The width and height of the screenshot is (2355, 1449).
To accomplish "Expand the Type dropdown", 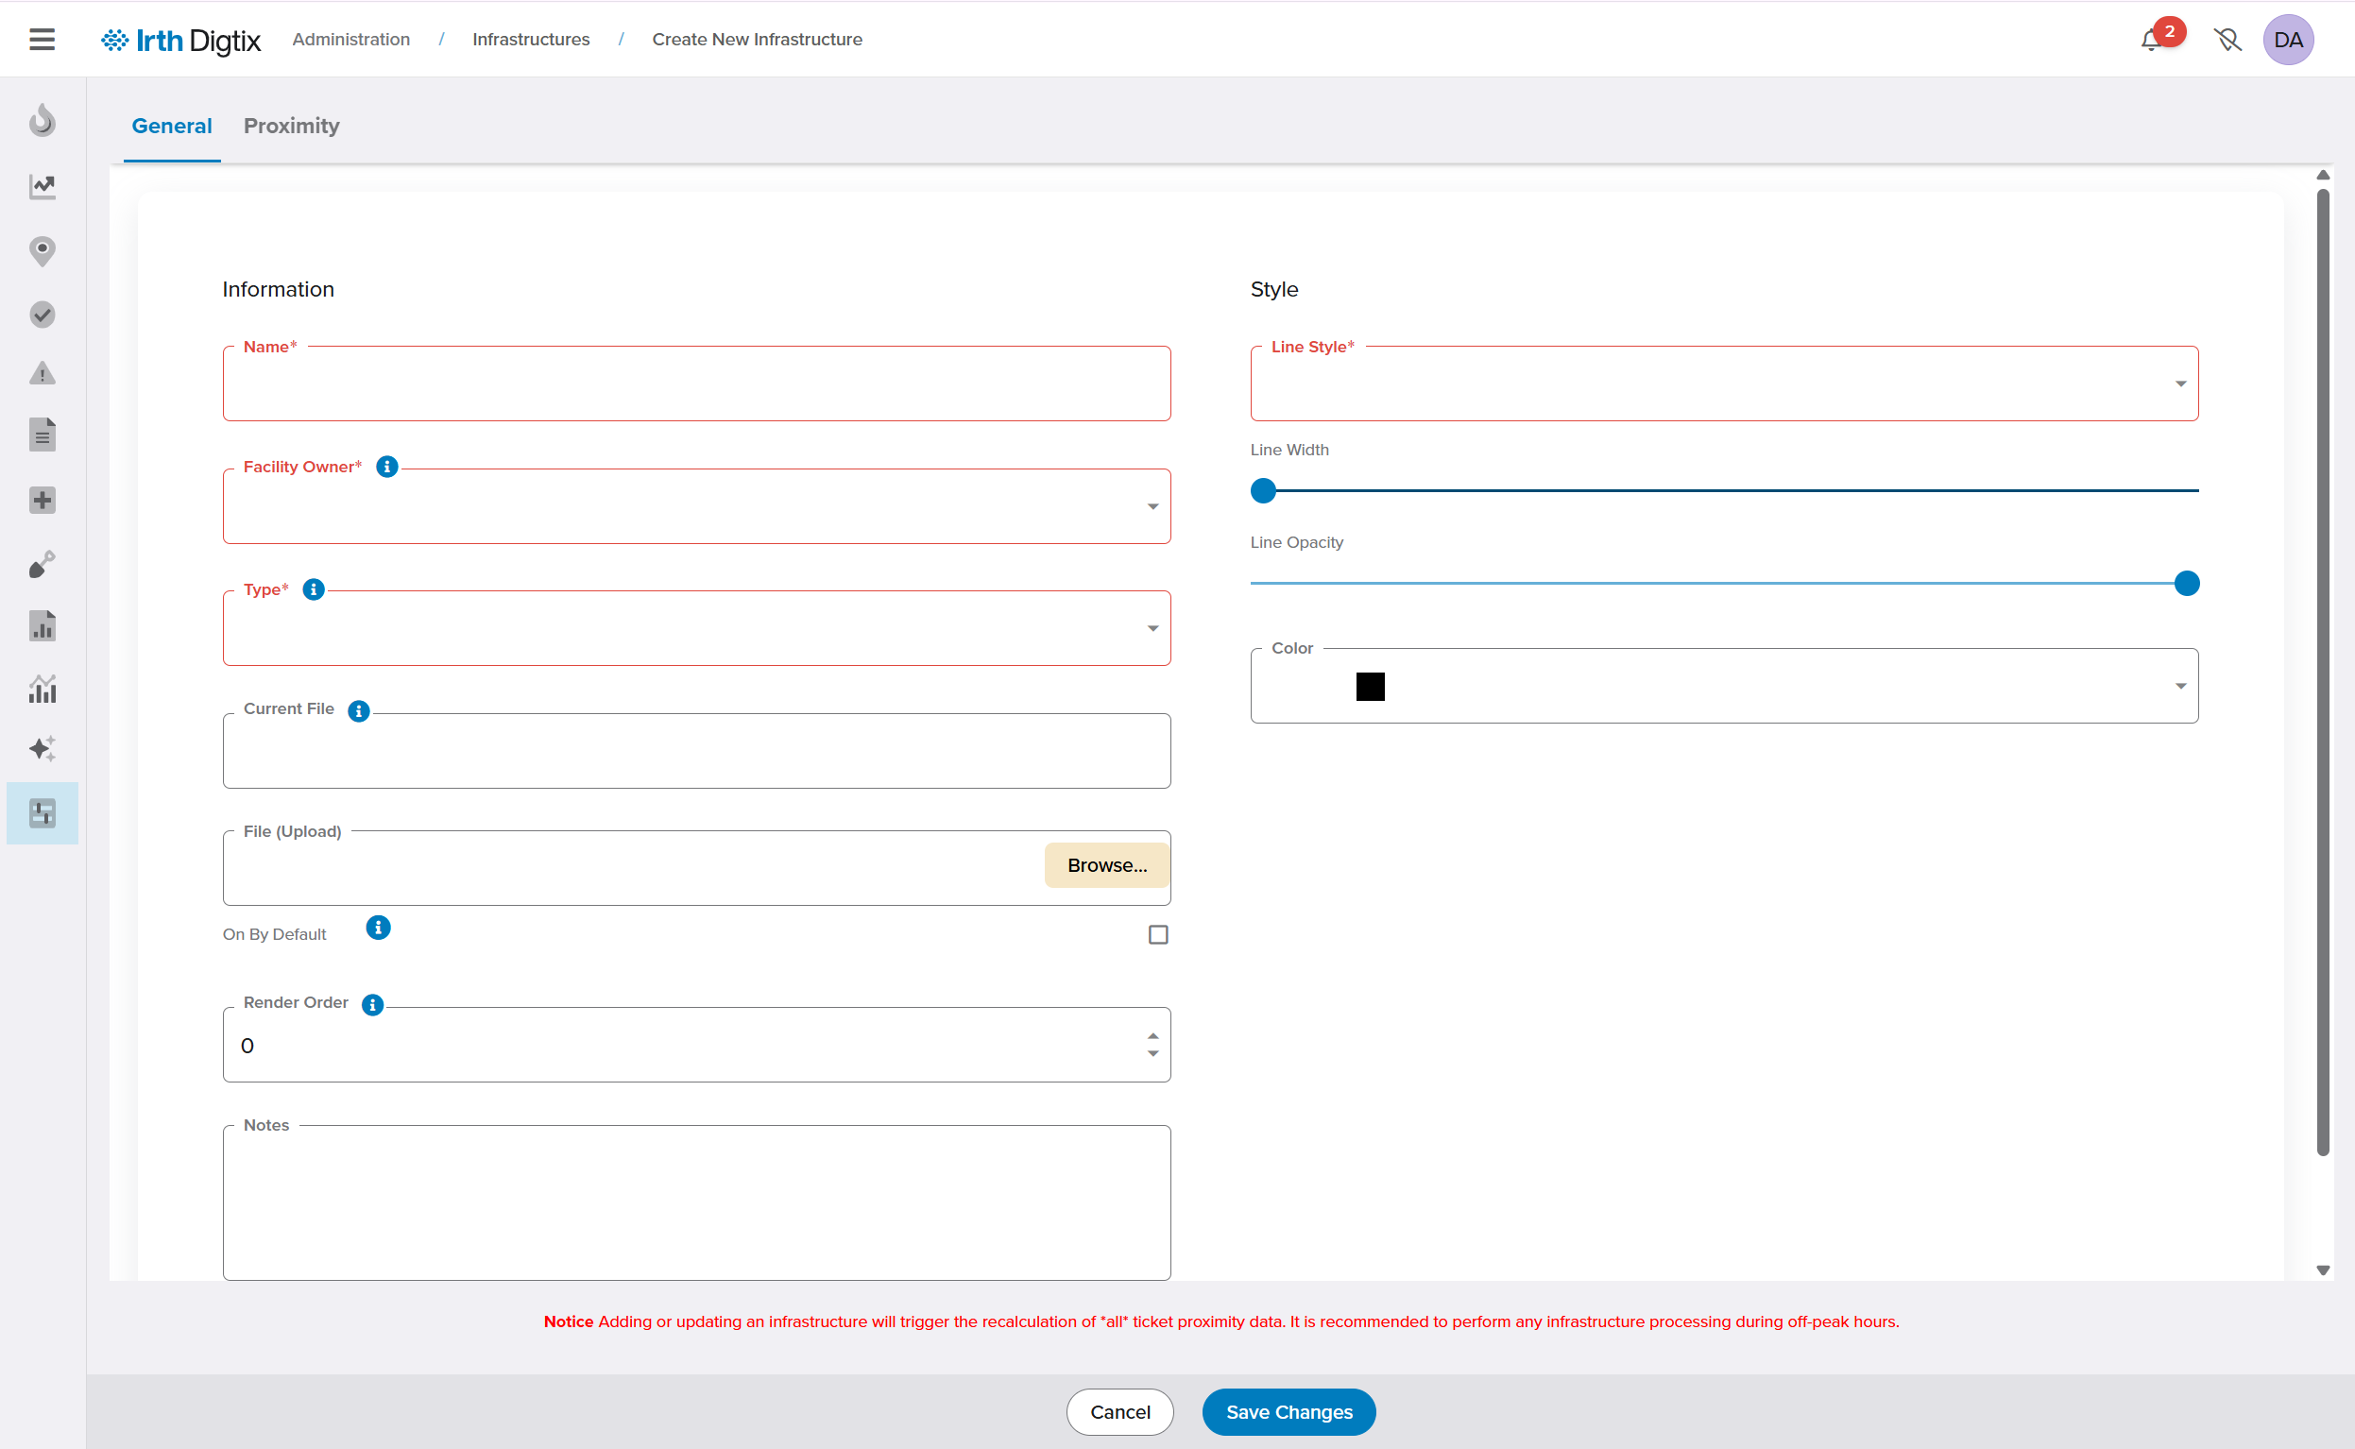I will 1152,629.
